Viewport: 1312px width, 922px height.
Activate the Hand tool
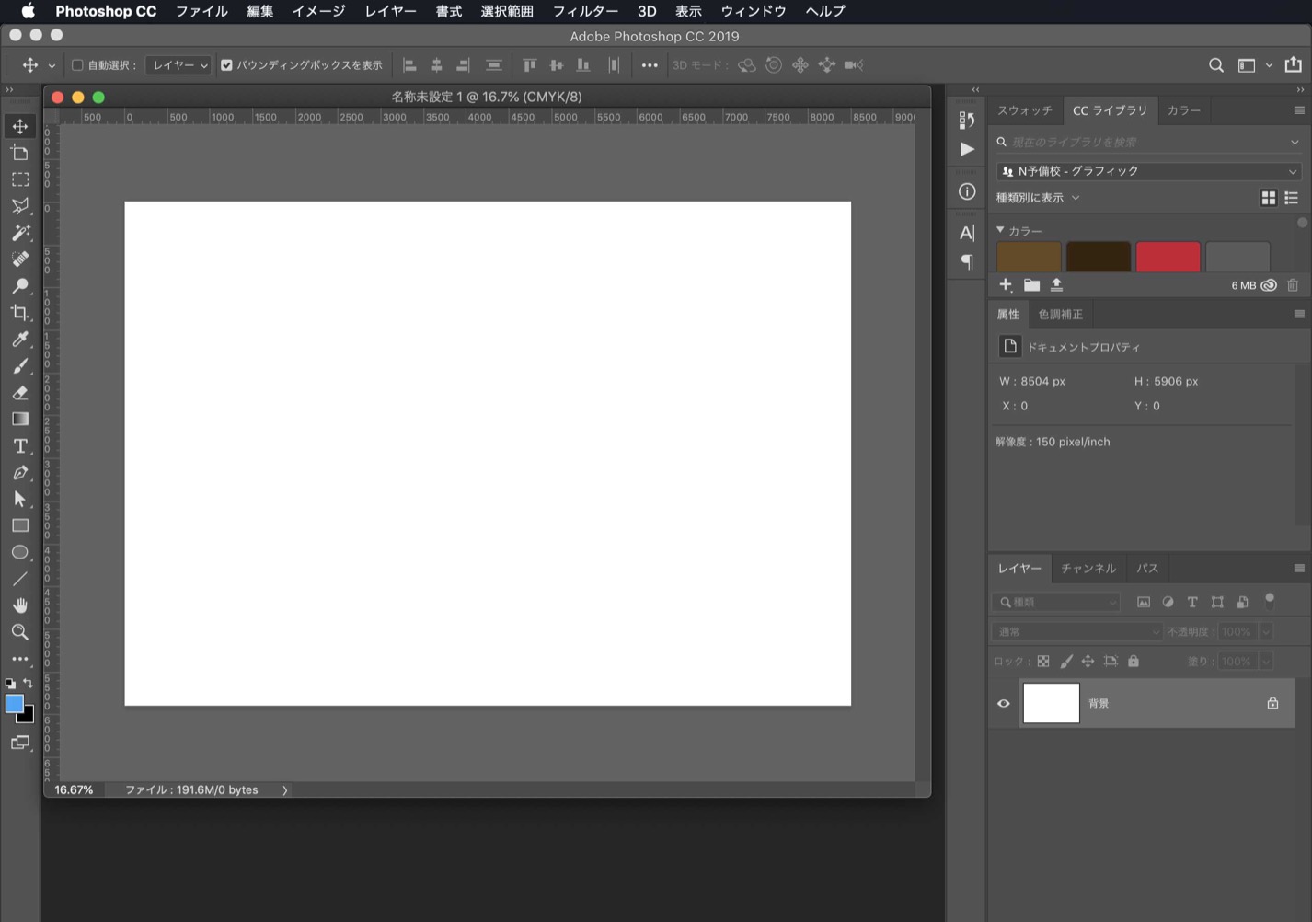tap(20, 605)
